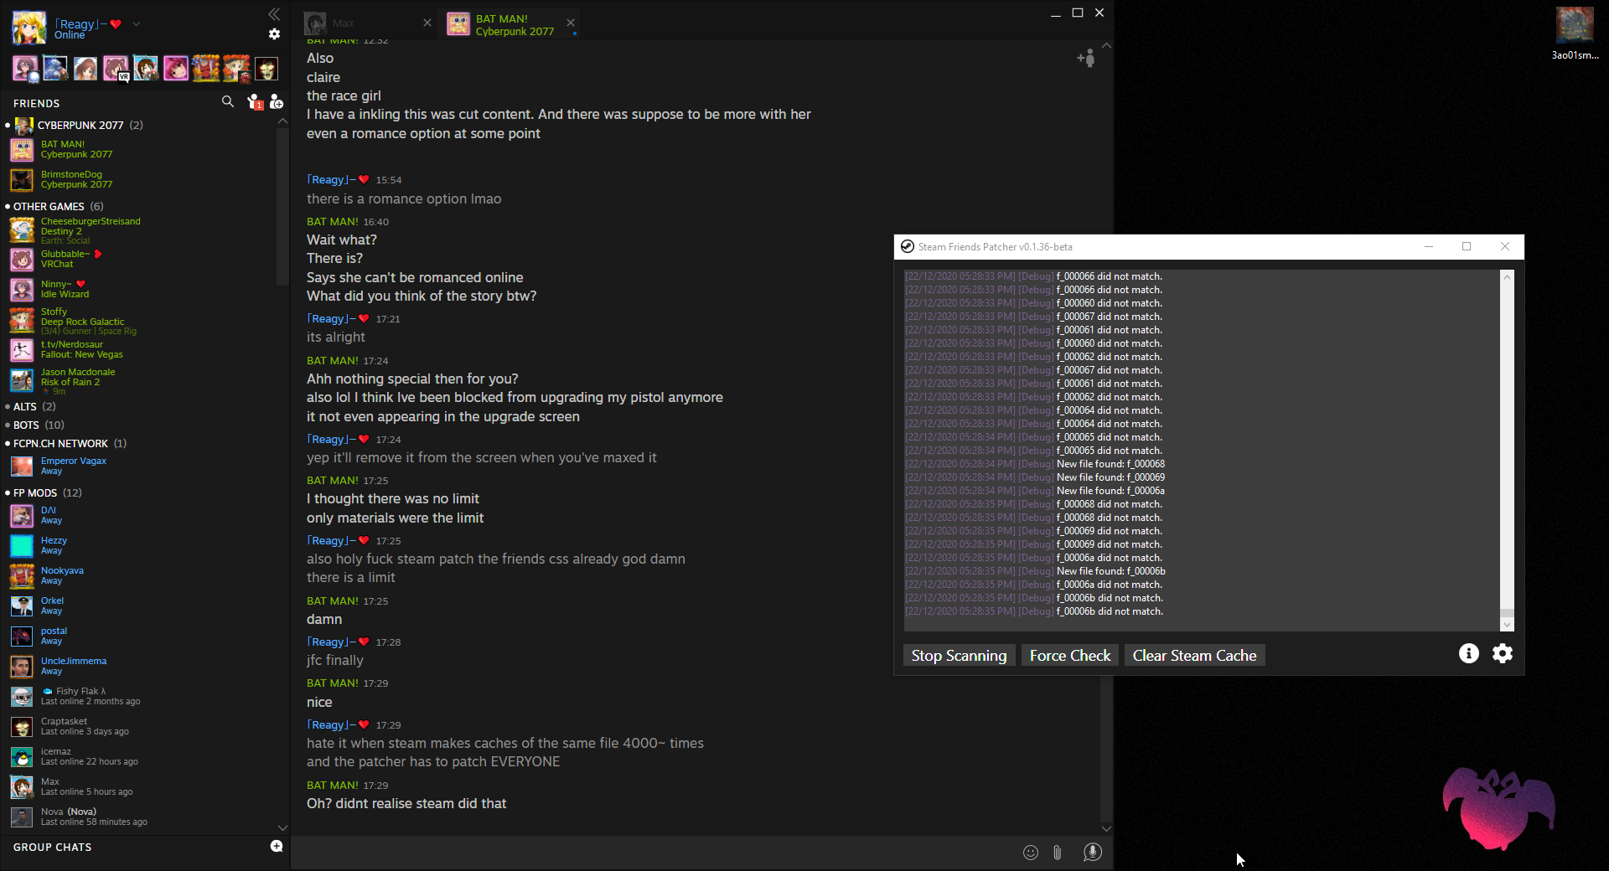Open UncleJimmema friend entry

click(142, 666)
